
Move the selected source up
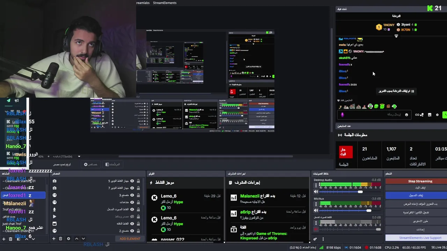click(x=76, y=239)
